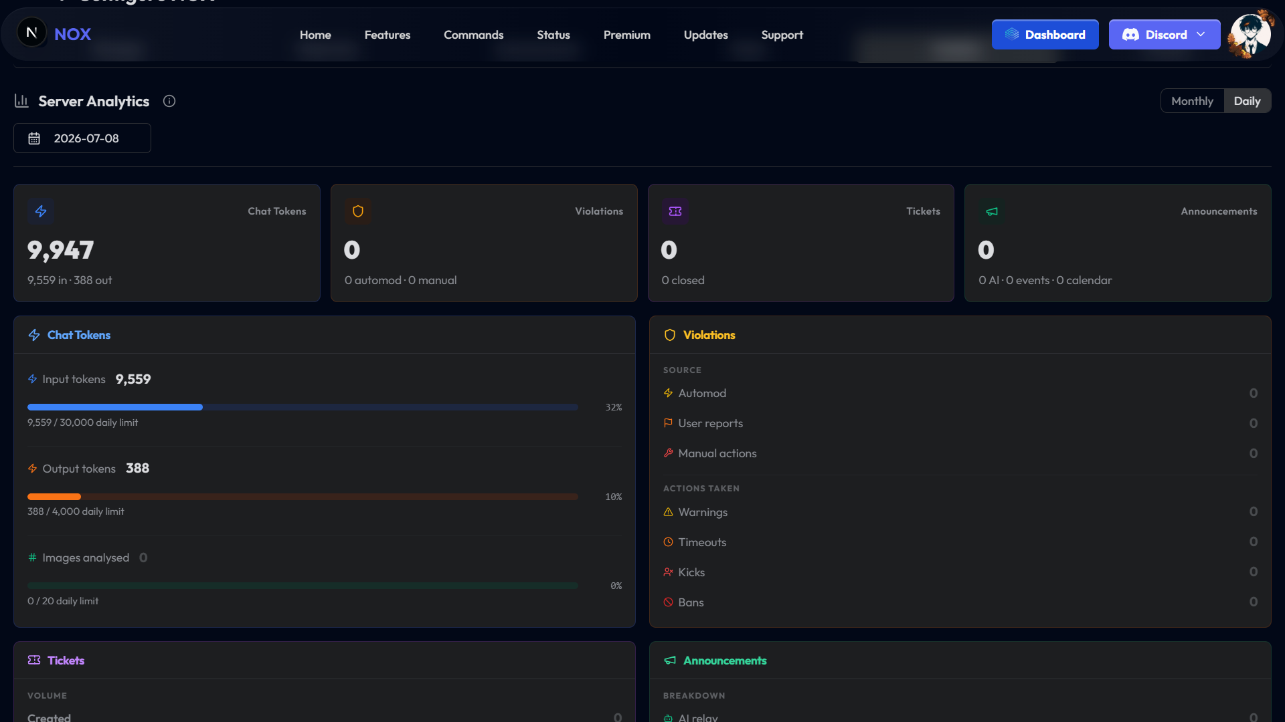Click the '0 closed' tickets summary
Screen dimensions: 1285x722
point(683,280)
